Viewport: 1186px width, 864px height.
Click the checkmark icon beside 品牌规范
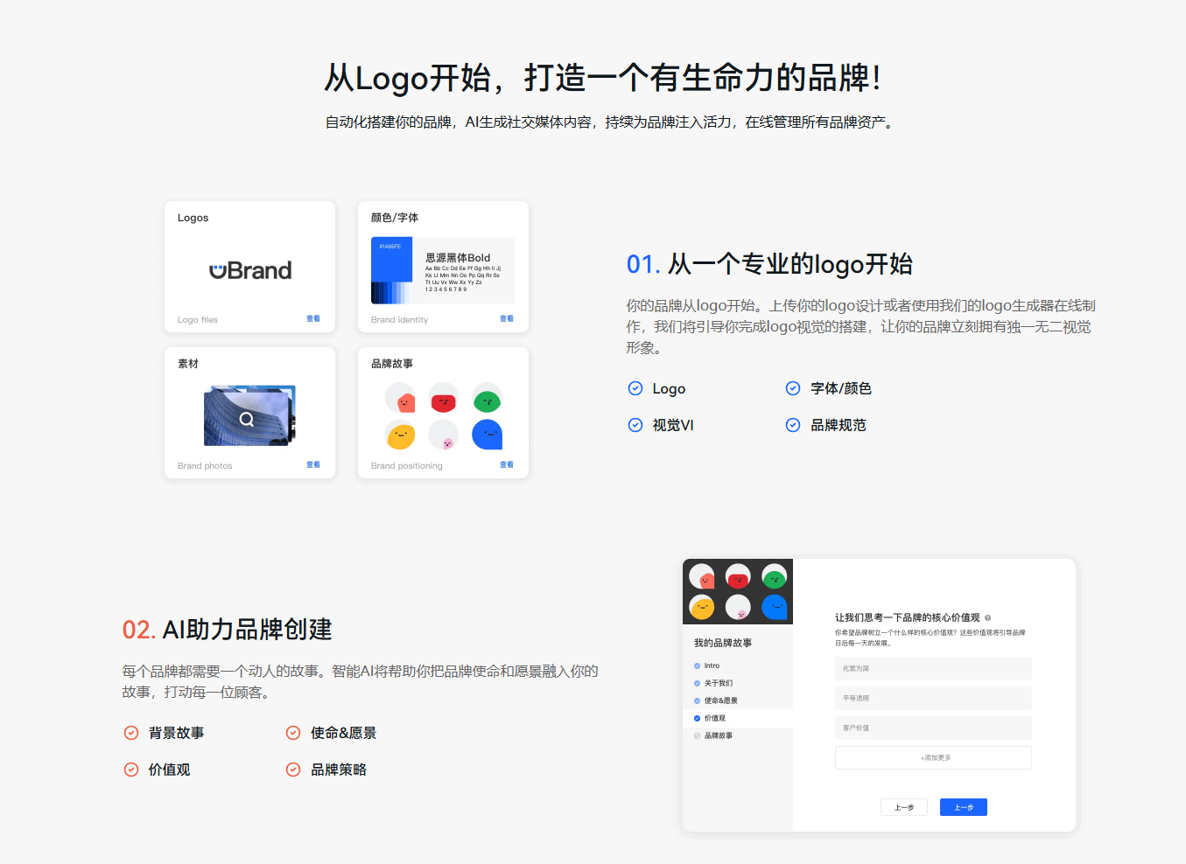[793, 425]
